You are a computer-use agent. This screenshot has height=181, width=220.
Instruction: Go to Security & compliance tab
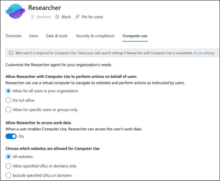tap(95, 36)
